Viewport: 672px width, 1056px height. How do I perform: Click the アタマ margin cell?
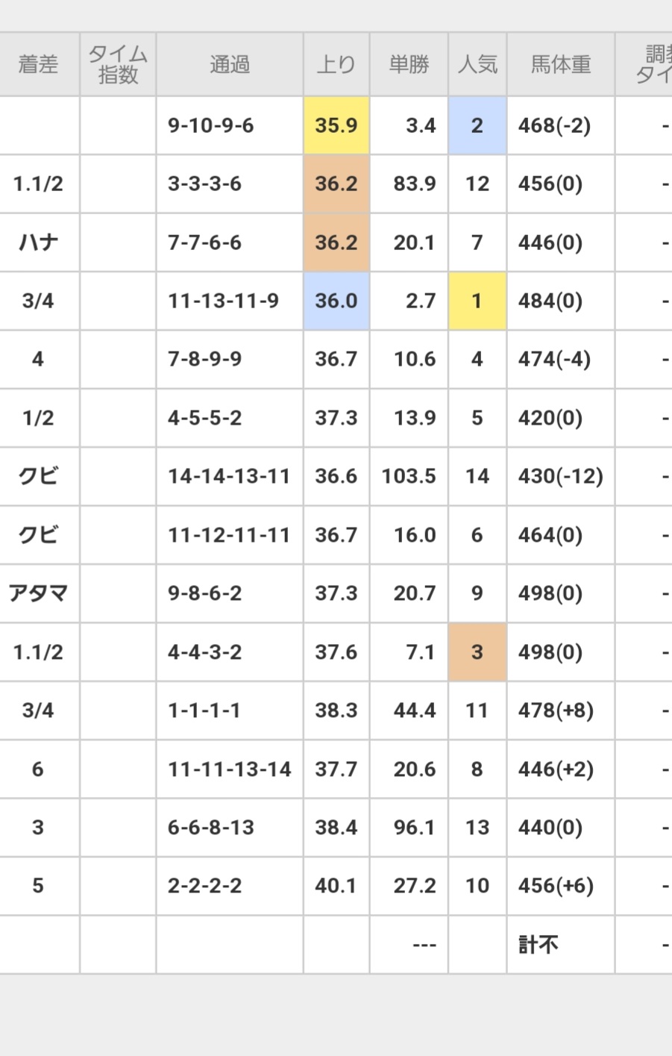tap(38, 593)
